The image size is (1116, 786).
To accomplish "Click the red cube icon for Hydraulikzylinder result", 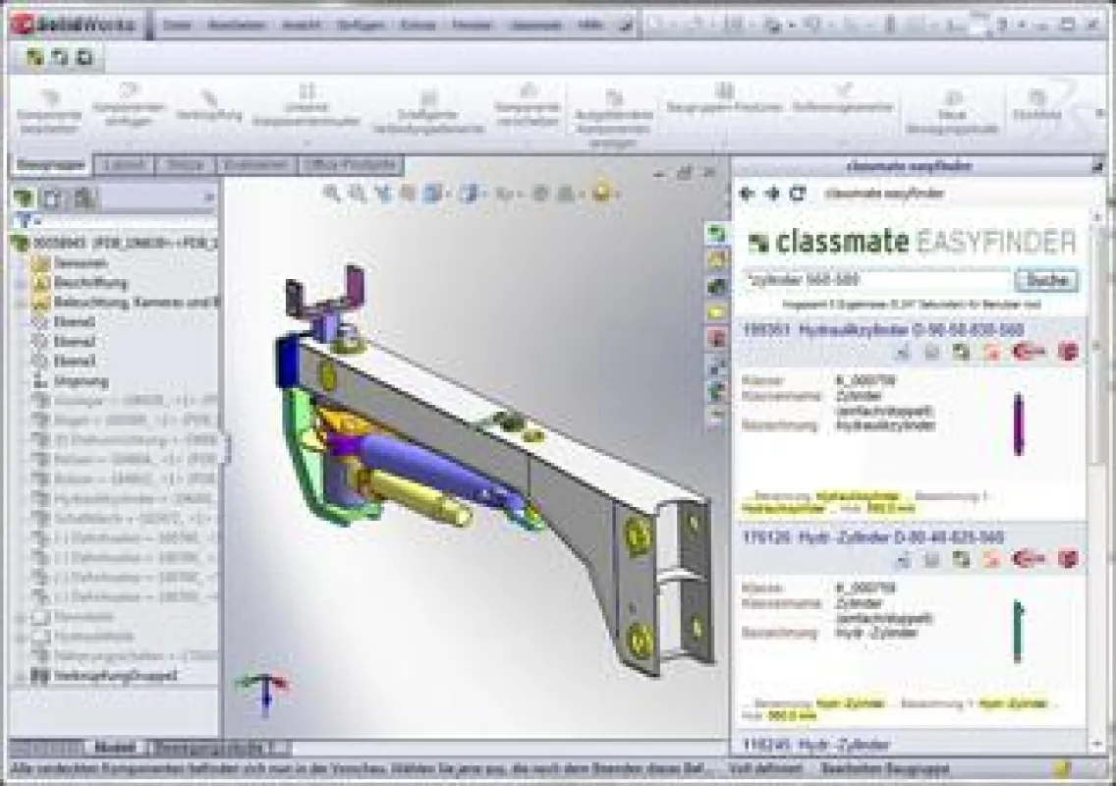I will pyautogui.click(x=1068, y=351).
